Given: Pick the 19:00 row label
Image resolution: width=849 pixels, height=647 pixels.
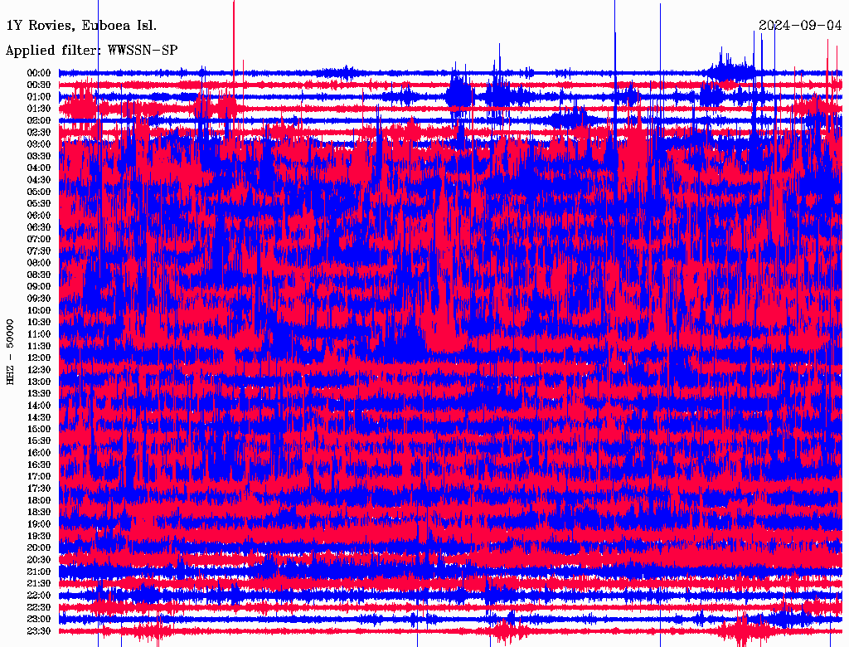Looking at the screenshot, I should click(39, 524).
